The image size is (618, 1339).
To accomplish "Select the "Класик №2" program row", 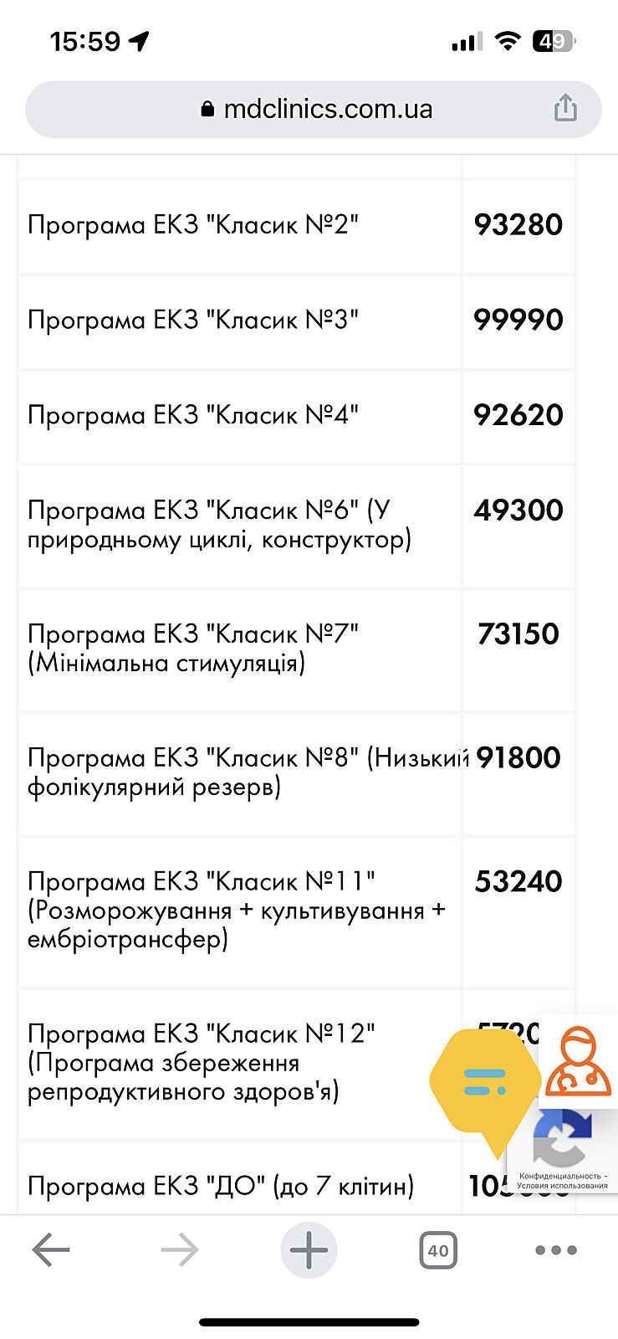I will (193, 225).
